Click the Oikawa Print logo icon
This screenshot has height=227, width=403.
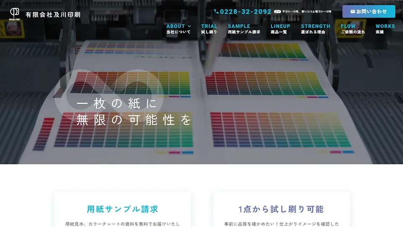[x=15, y=13]
